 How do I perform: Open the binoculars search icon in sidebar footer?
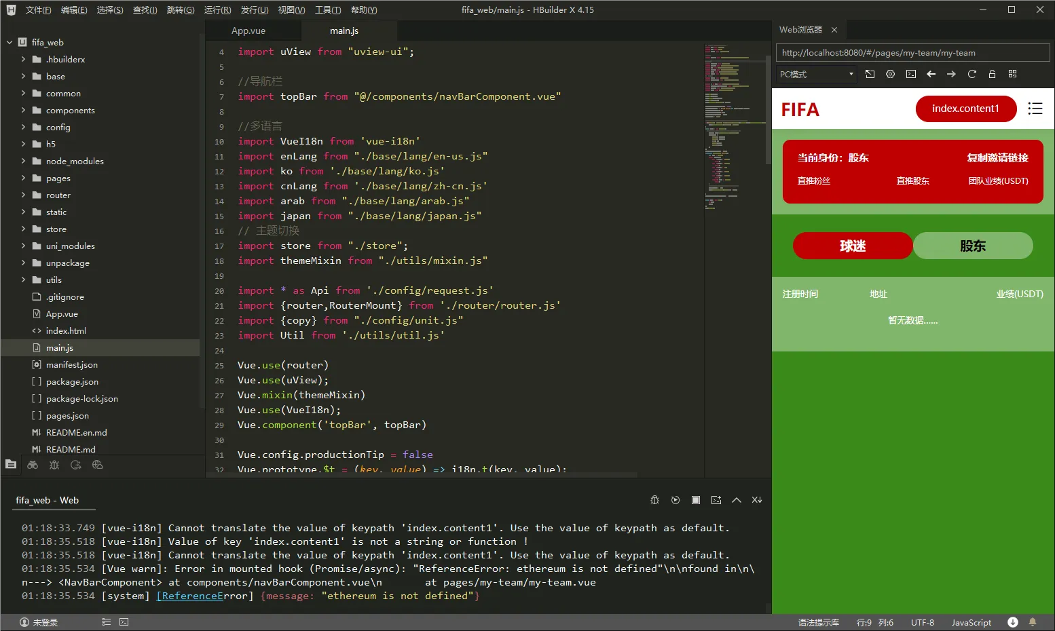(33, 465)
